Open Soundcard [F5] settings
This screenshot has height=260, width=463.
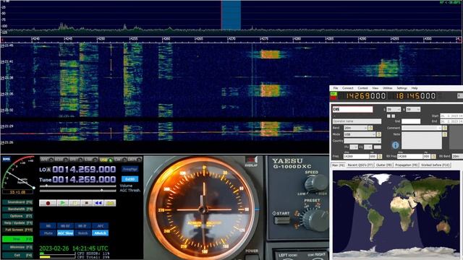click(x=17, y=202)
